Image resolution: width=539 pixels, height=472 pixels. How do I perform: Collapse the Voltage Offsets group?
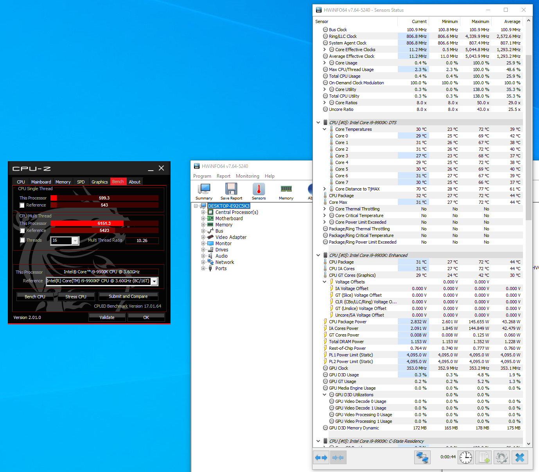click(324, 282)
